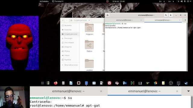
Task: Click the volume icon in the top bar
Action: tap(182, 1)
